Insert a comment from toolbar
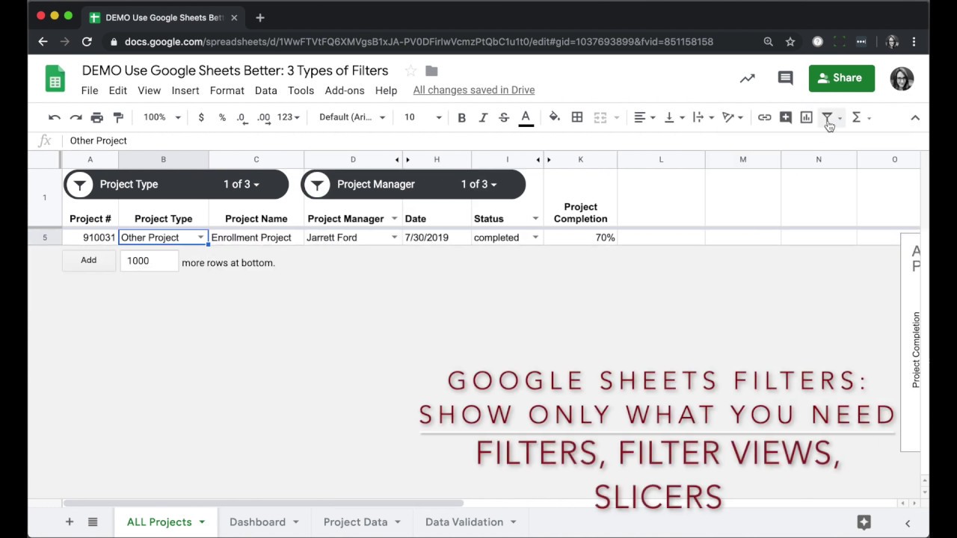The width and height of the screenshot is (957, 538). coord(785,117)
